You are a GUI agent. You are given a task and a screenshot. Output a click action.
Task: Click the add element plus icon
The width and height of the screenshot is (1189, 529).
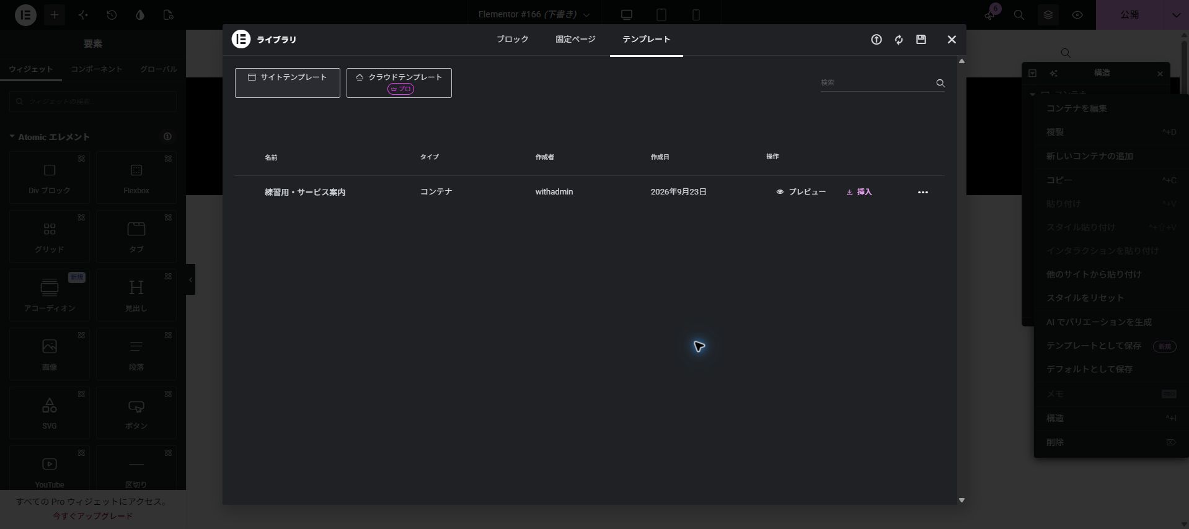(55, 15)
